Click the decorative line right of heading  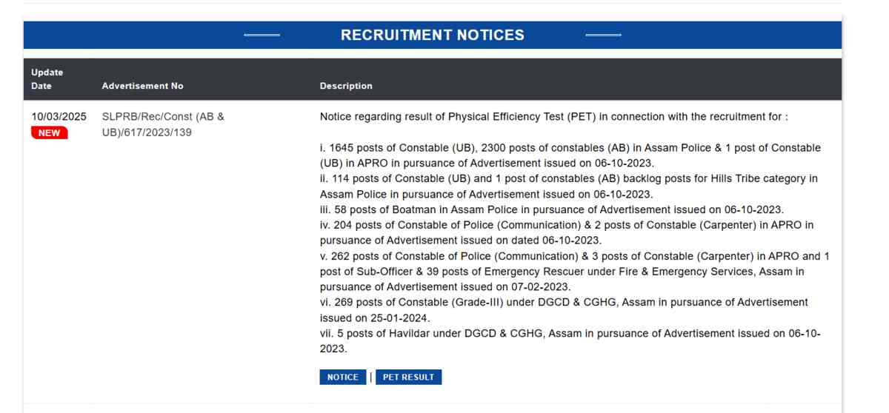(x=603, y=36)
